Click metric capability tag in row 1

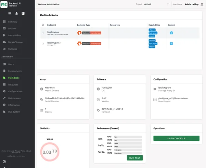tap(152, 36)
